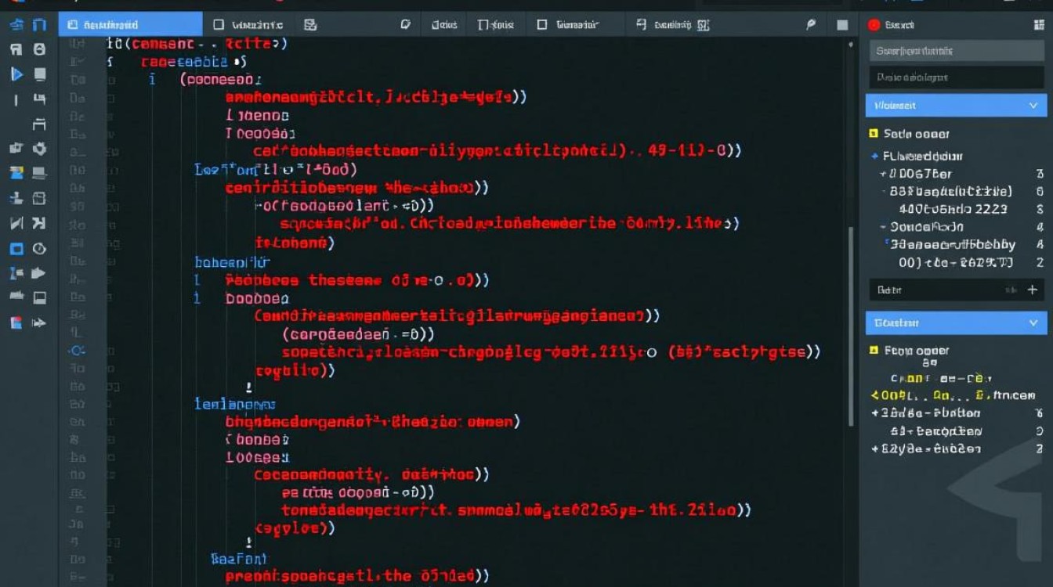Click the tab with the bracket icon
This screenshot has height=587, width=1053.
[495, 25]
